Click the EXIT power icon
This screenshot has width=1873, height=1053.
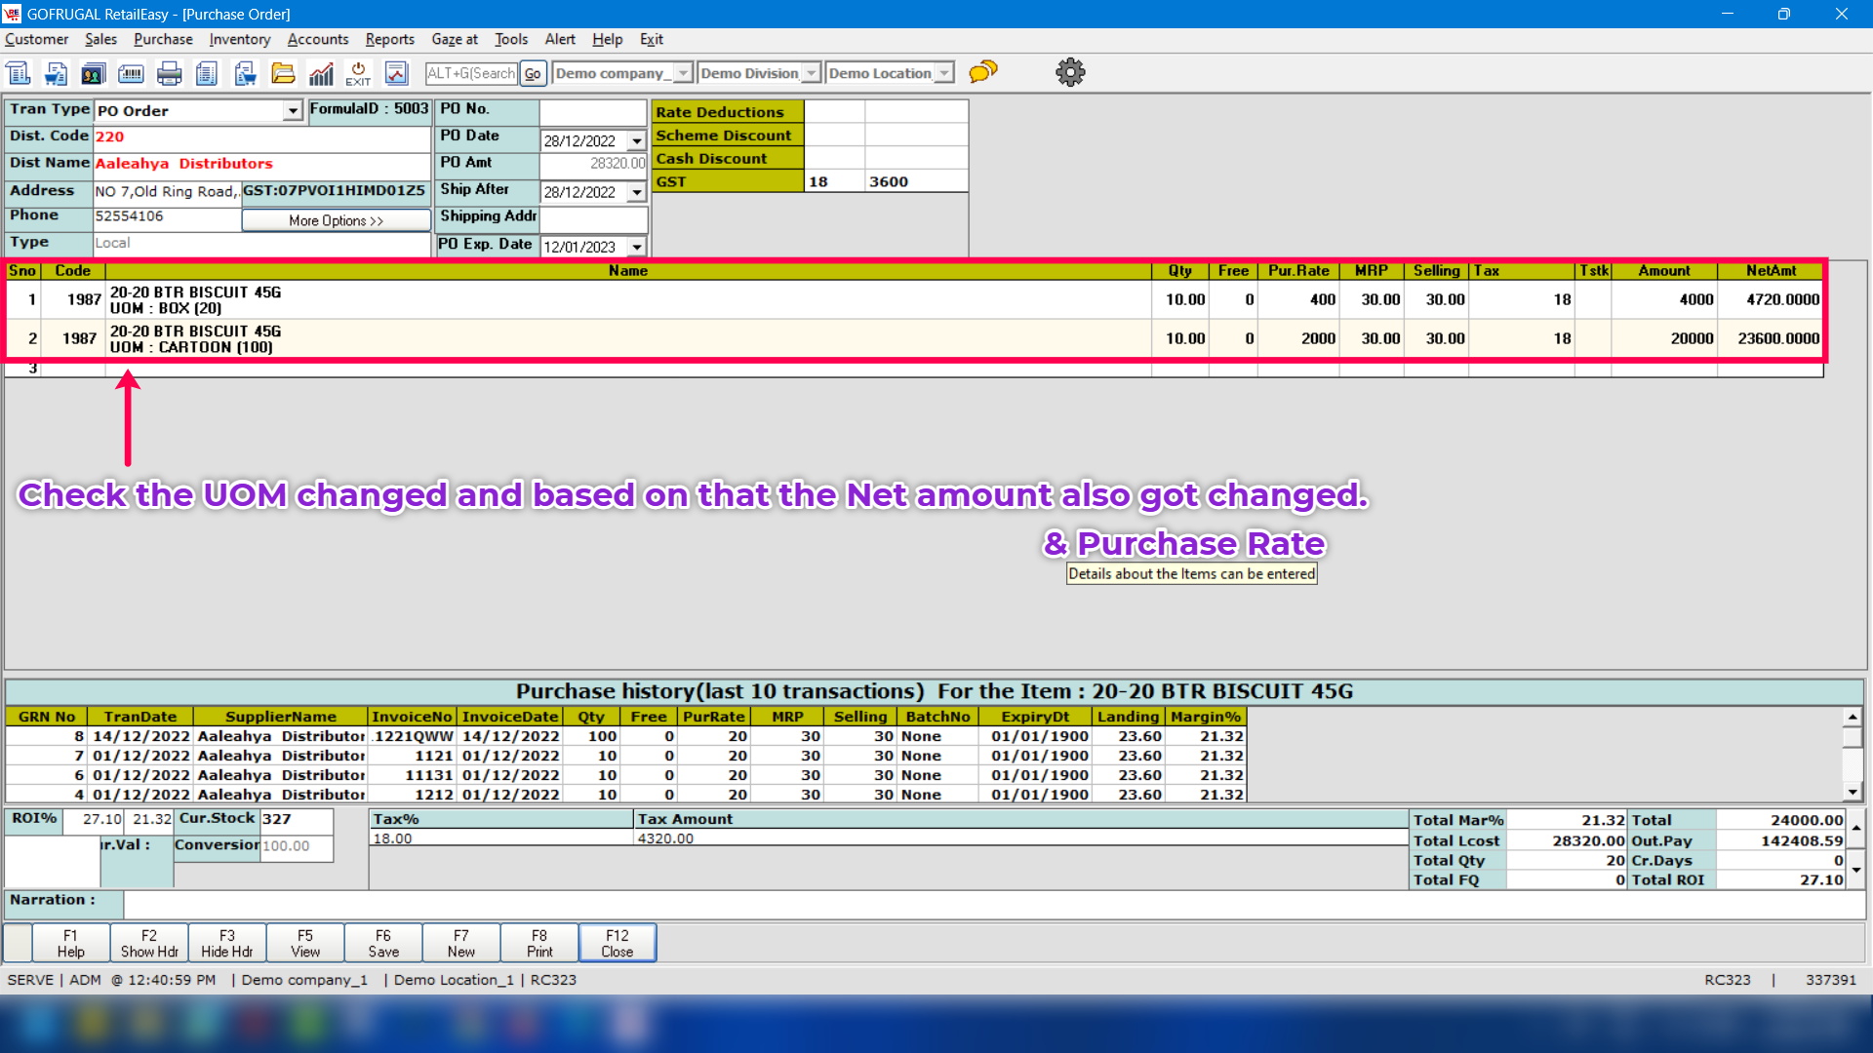coord(358,73)
